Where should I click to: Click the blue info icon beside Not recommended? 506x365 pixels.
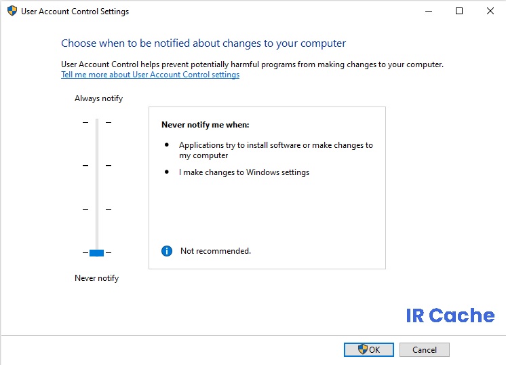pyautogui.click(x=166, y=251)
